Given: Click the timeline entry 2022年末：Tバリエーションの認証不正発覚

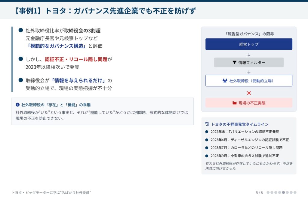Looking at the screenshot, I should 245,132.
